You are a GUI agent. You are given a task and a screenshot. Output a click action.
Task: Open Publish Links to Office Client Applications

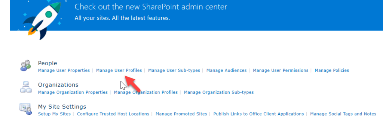(259, 114)
